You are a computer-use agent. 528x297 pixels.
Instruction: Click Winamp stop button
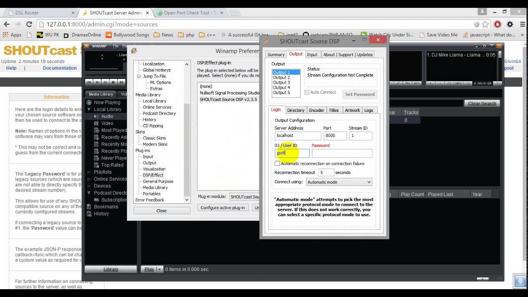pyautogui.click(x=113, y=82)
